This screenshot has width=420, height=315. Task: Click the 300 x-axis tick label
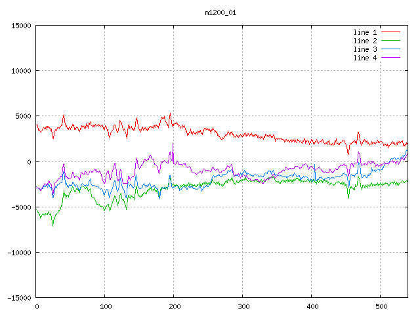(x=242, y=306)
